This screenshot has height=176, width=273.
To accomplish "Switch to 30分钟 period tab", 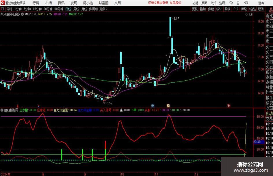I will point(48,9).
